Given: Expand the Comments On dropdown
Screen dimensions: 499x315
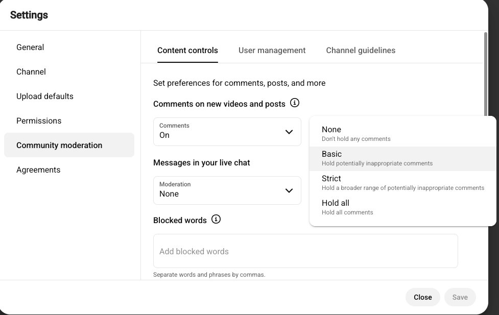Looking at the screenshot, I should pos(227,132).
